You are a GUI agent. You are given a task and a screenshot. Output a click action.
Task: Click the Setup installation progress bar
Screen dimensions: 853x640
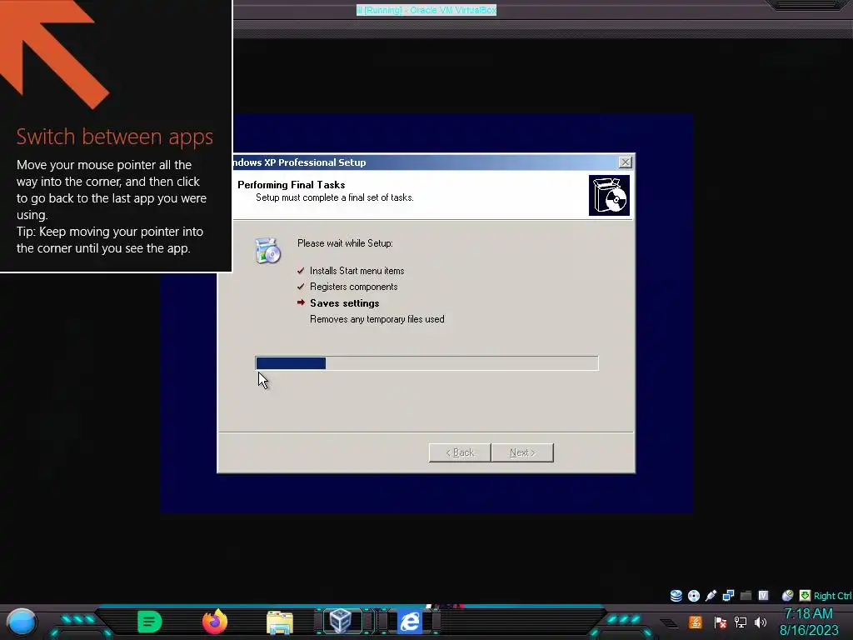426,363
